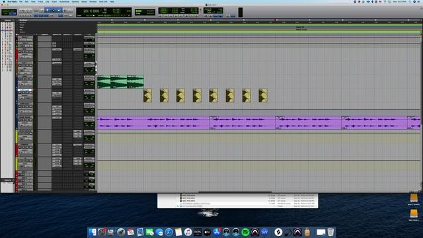Open the Window menu
The height and width of the screenshot is (238, 423).
93,1
